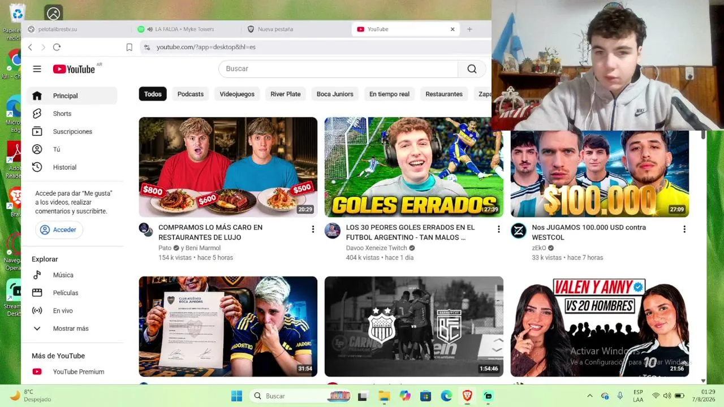Open En vivo under Explorar
724x407 pixels.
(72, 310)
